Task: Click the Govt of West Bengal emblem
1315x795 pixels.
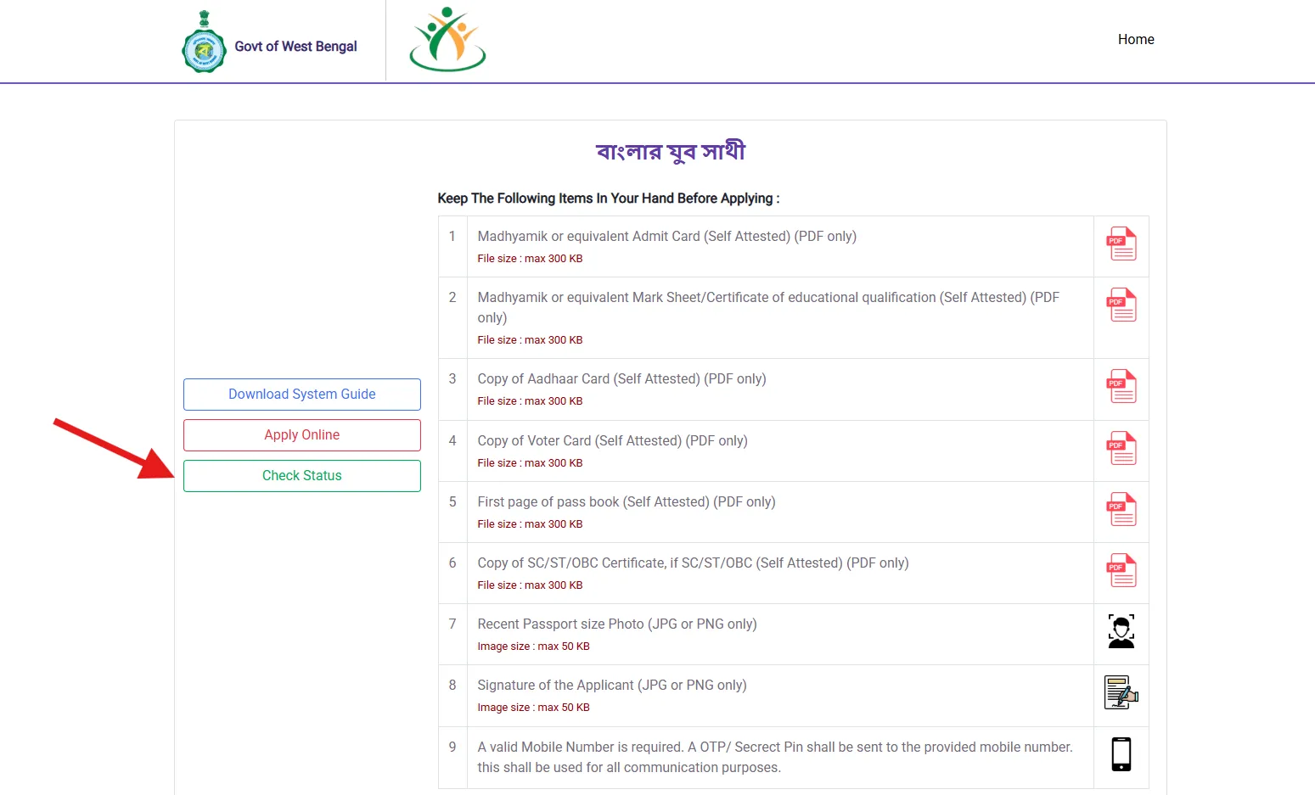Action: (204, 39)
